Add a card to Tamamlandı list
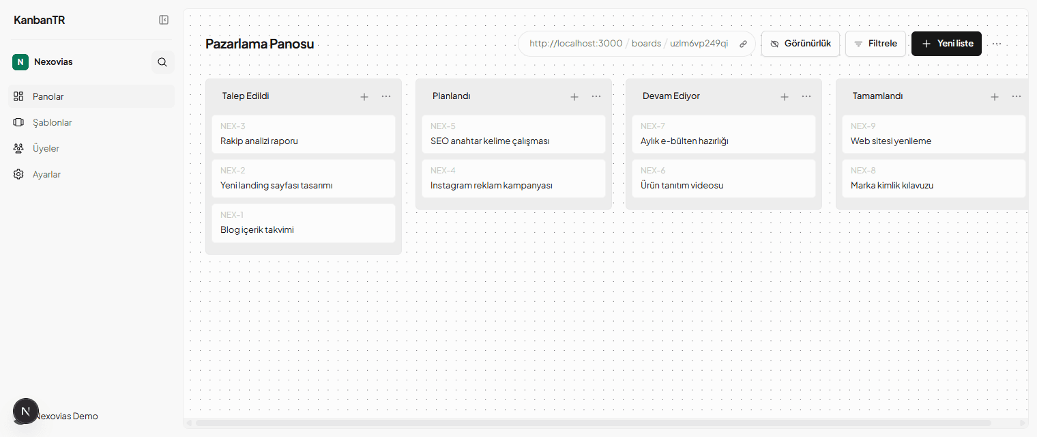 [x=995, y=97]
